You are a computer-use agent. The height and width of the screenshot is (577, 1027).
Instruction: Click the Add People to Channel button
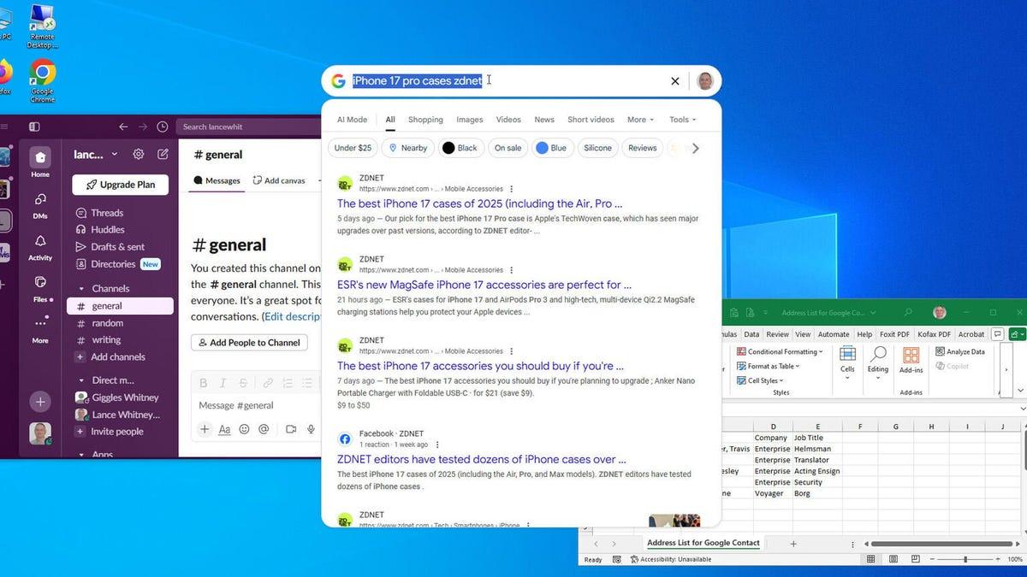click(248, 343)
